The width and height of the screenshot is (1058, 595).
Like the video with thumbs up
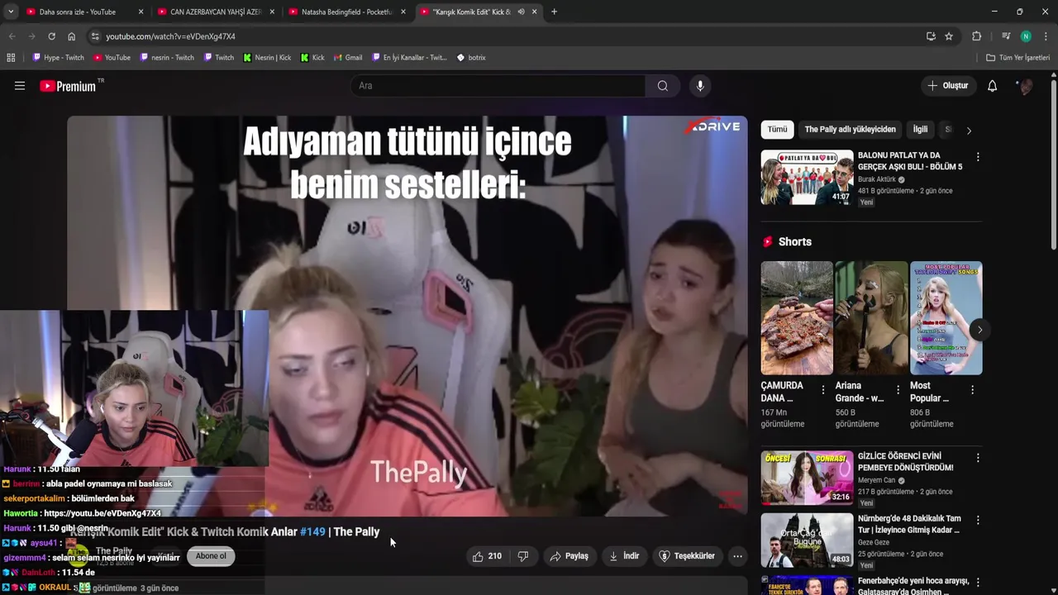pos(487,556)
